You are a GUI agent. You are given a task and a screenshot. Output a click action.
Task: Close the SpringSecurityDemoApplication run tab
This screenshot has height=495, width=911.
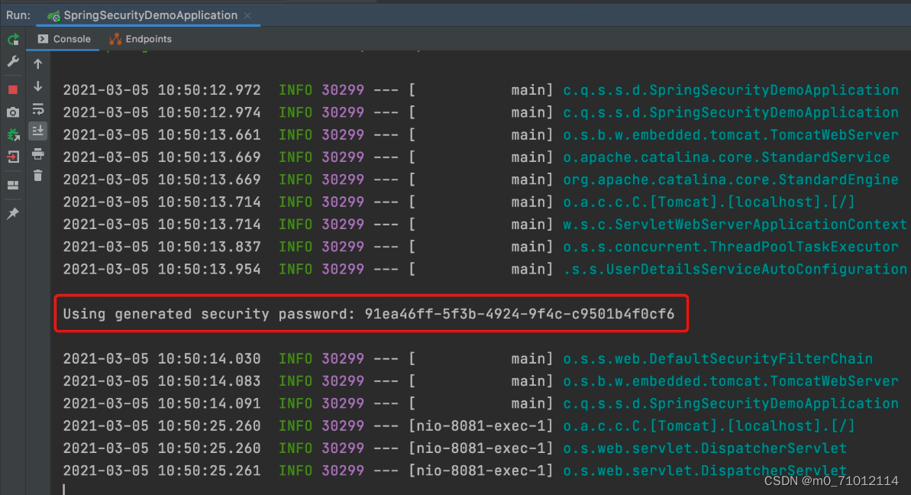click(247, 15)
